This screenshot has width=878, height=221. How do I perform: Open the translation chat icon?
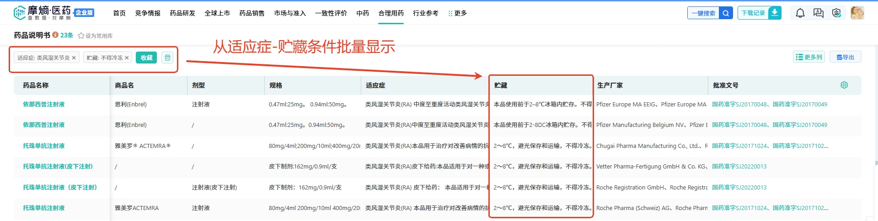(x=818, y=13)
